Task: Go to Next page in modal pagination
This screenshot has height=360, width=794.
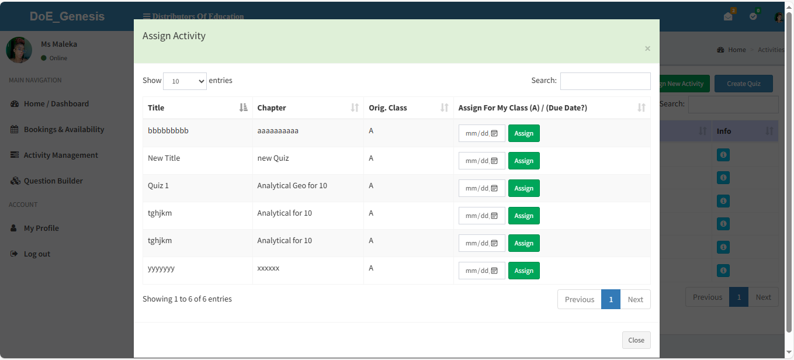Action: [635, 299]
